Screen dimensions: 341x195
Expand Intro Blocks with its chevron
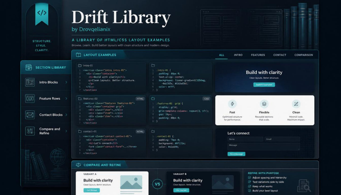click(66, 82)
